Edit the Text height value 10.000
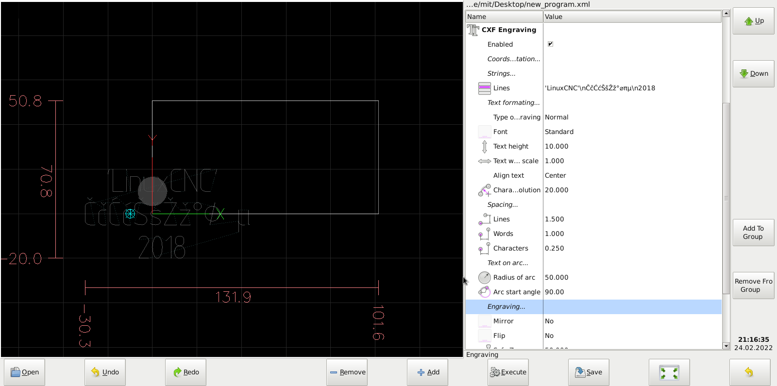Viewport: 777px width, 386px height. pos(557,146)
